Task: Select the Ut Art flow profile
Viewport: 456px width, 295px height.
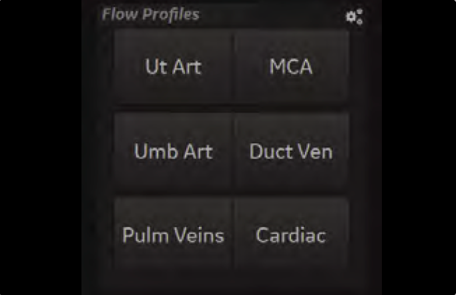Action: [174, 67]
